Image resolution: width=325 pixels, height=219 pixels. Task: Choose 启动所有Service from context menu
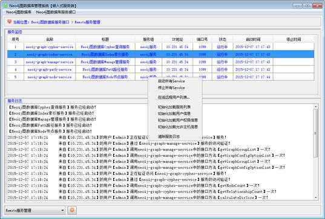(171, 81)
